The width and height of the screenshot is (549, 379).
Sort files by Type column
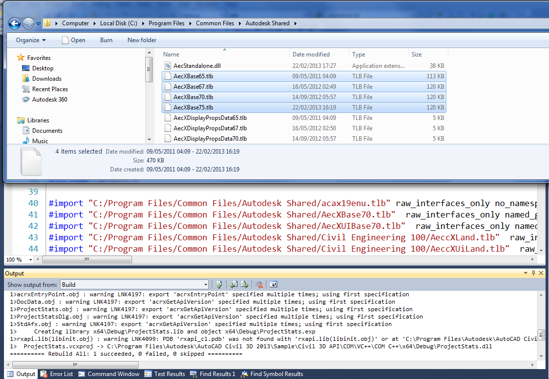[378, 54]
